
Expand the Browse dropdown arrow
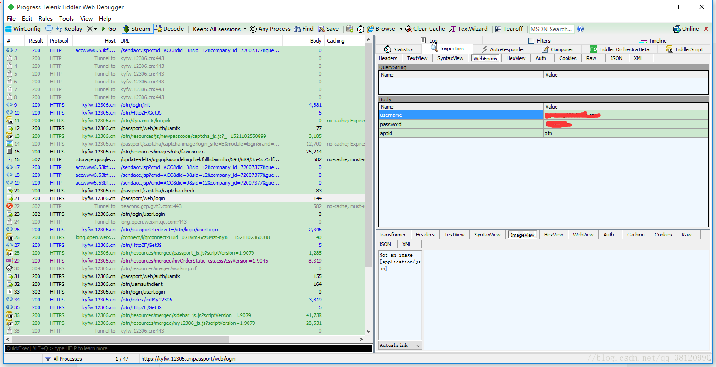coord(401,29)
